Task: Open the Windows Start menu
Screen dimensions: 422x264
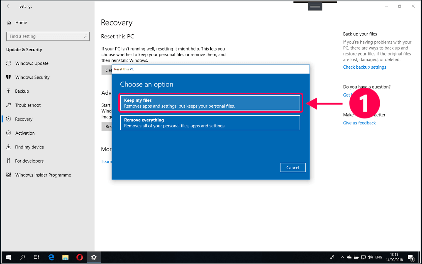Action: pos(9,257)
